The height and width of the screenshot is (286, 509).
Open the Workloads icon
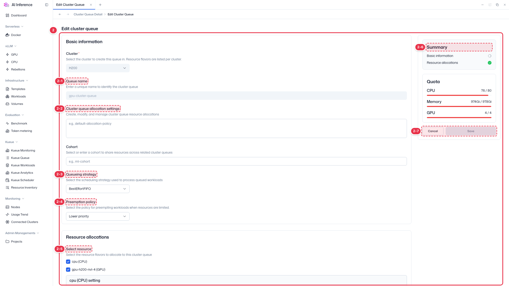(7, 96)
